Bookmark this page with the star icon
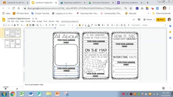The image size is (173, 97). click(x=131, y=8)
